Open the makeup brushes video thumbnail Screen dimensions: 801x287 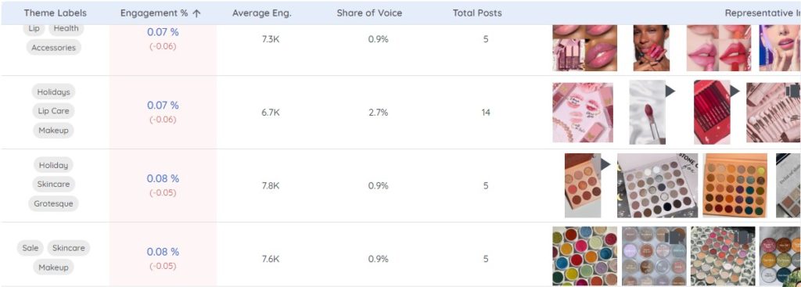(774, 113)
